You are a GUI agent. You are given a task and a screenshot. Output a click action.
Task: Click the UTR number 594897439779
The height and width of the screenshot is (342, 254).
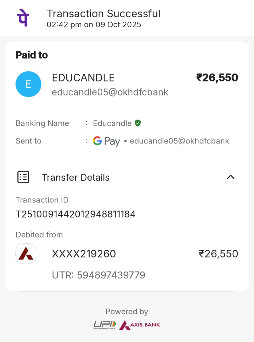[111, 275]
